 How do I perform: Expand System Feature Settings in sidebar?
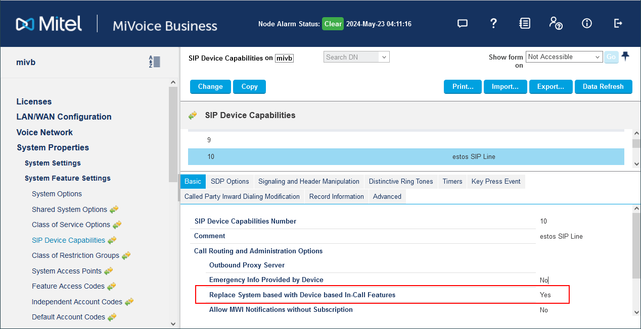[x=67, y=178]
